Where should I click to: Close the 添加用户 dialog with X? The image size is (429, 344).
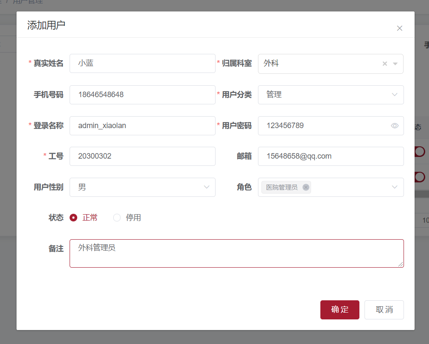point(399,28)
